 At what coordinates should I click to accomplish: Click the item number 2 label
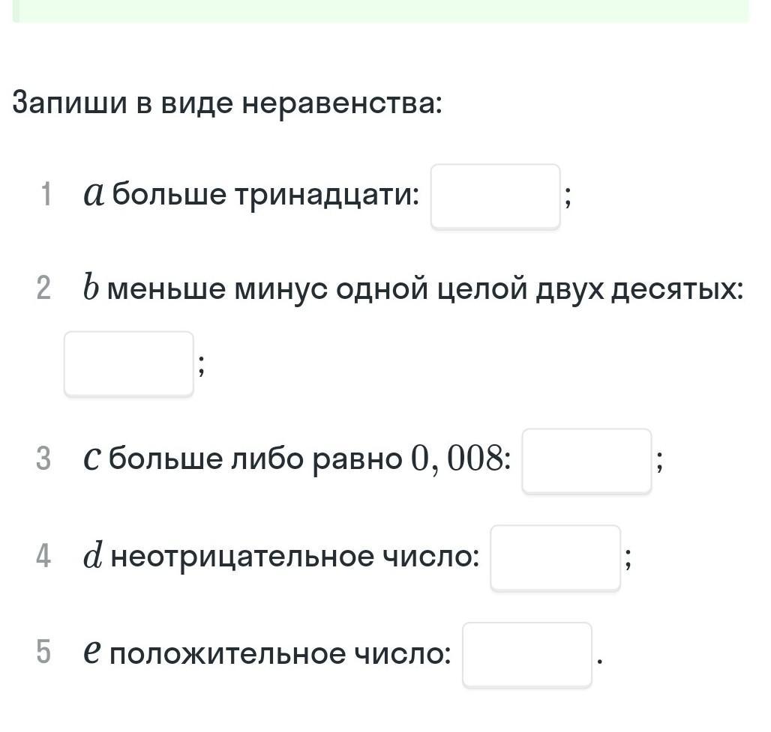43,289
